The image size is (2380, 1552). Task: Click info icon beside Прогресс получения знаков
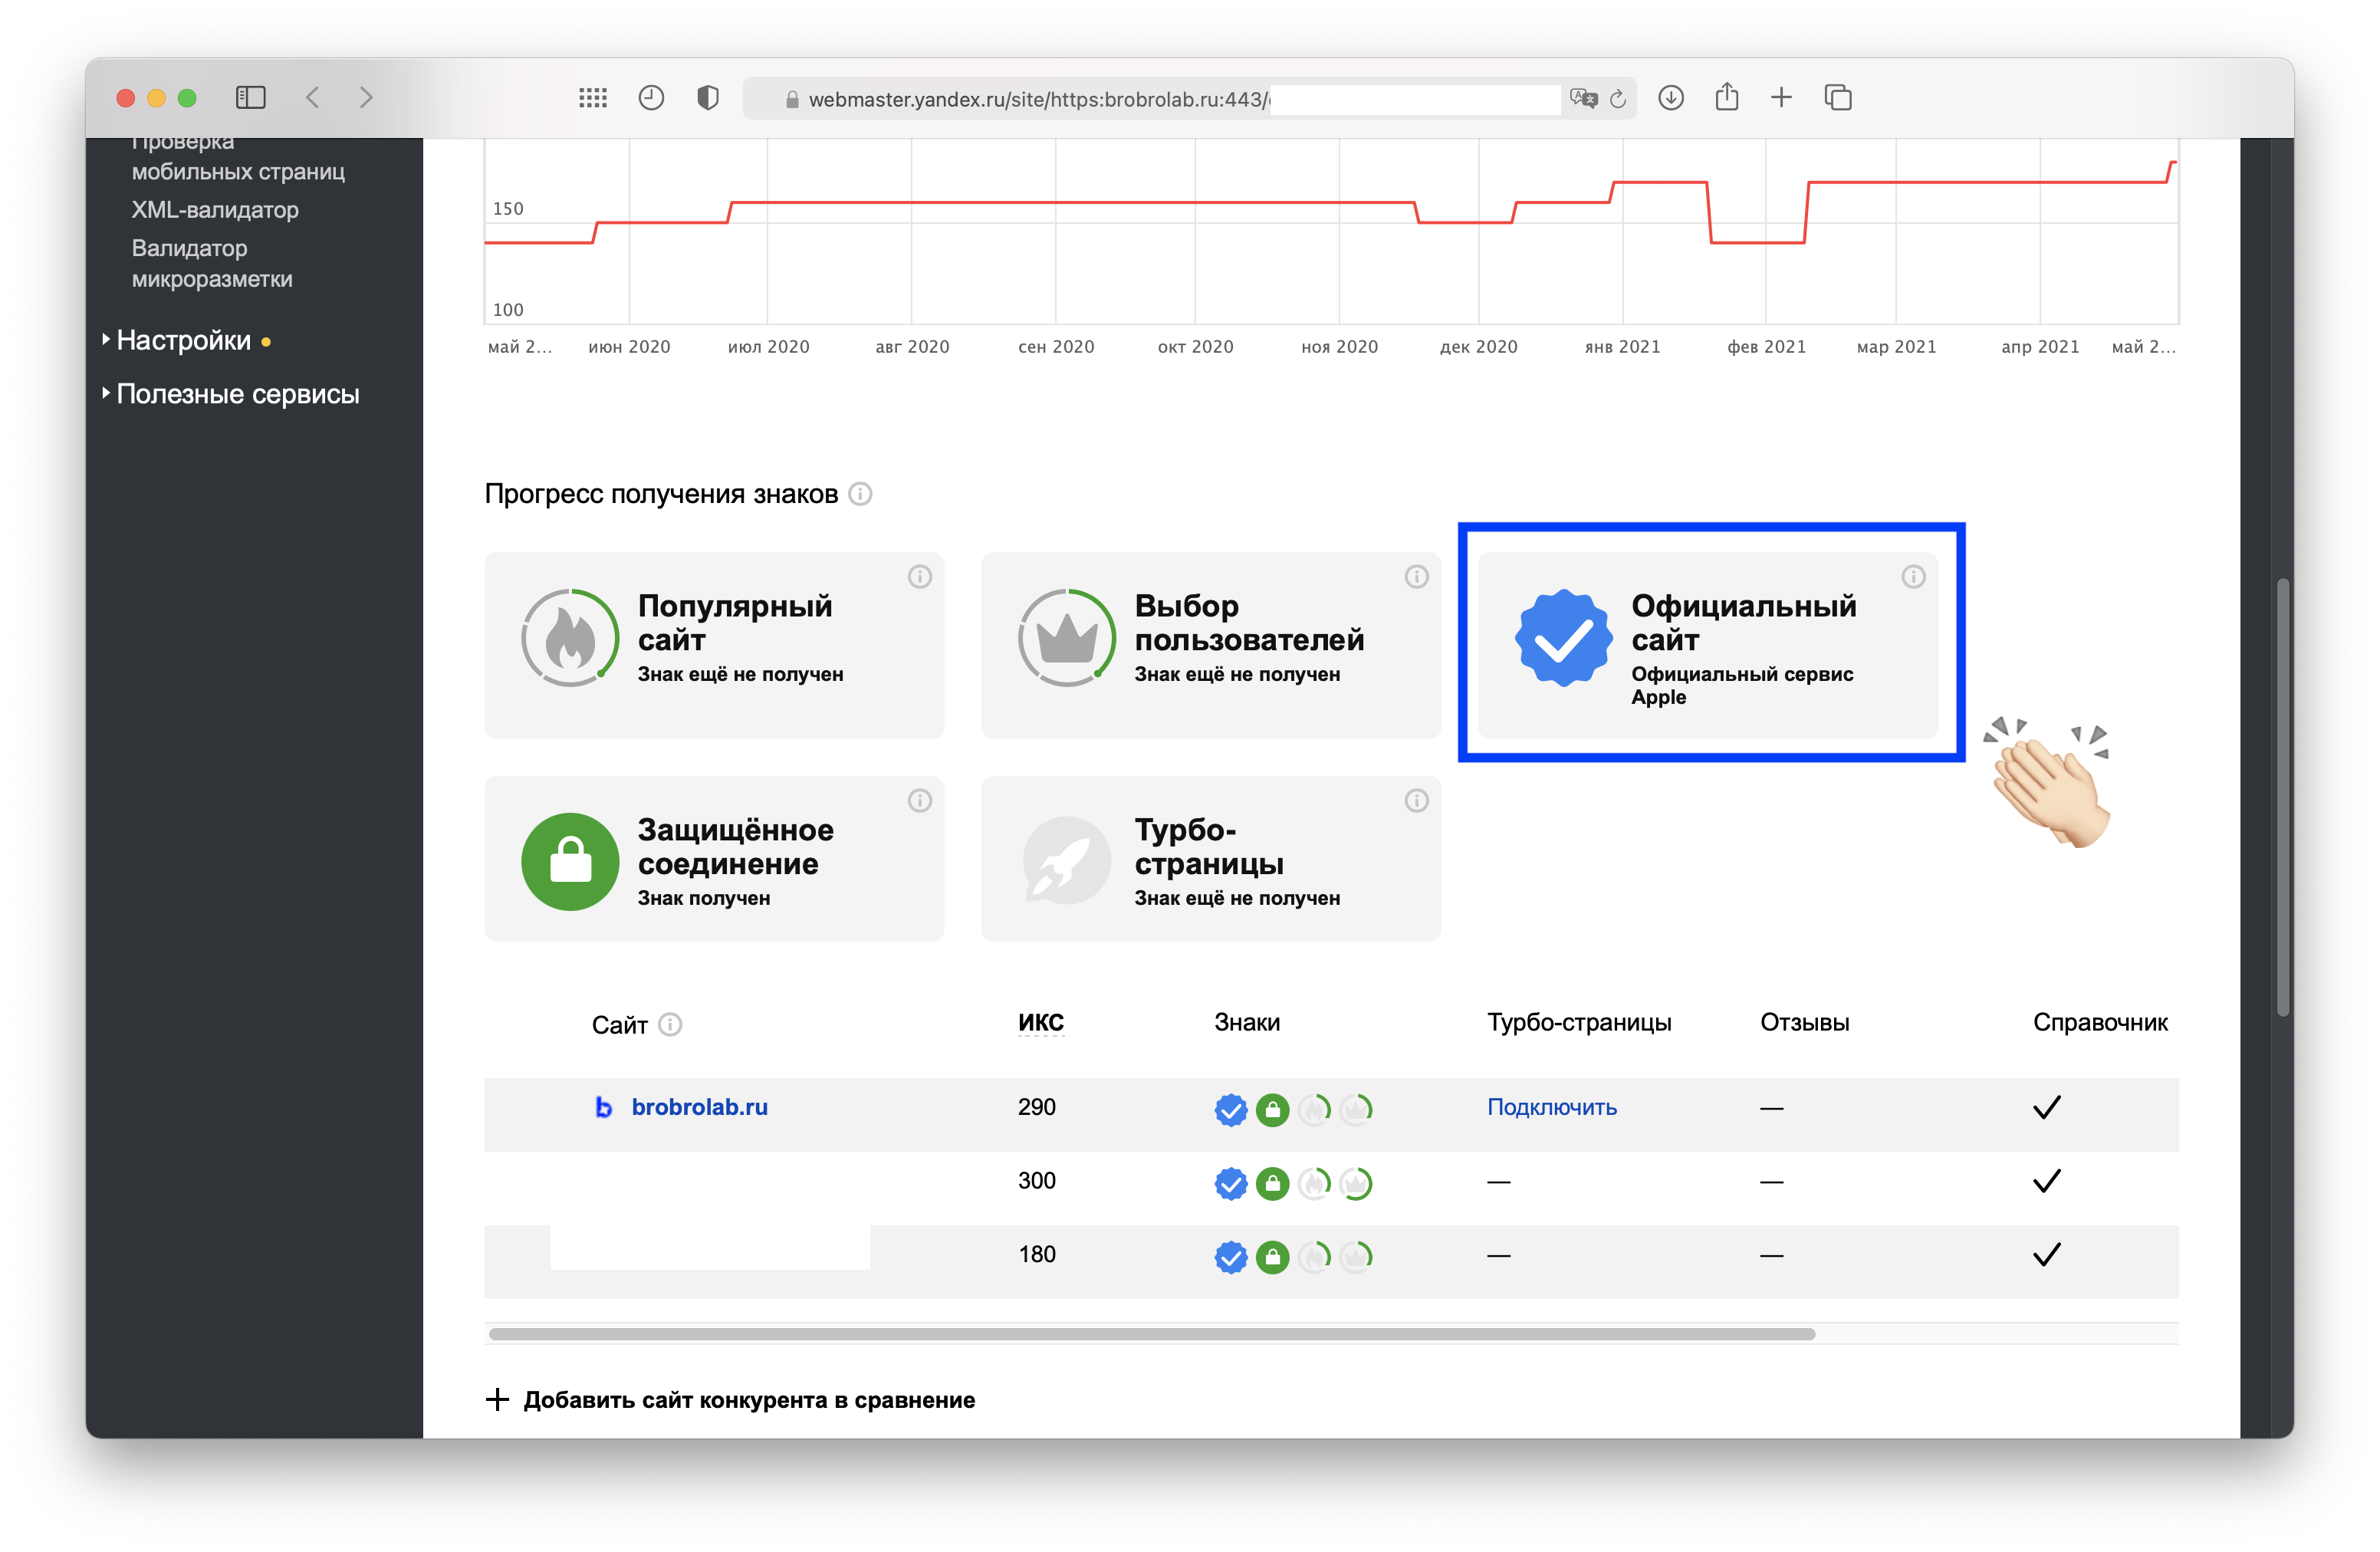click(860, 494)
